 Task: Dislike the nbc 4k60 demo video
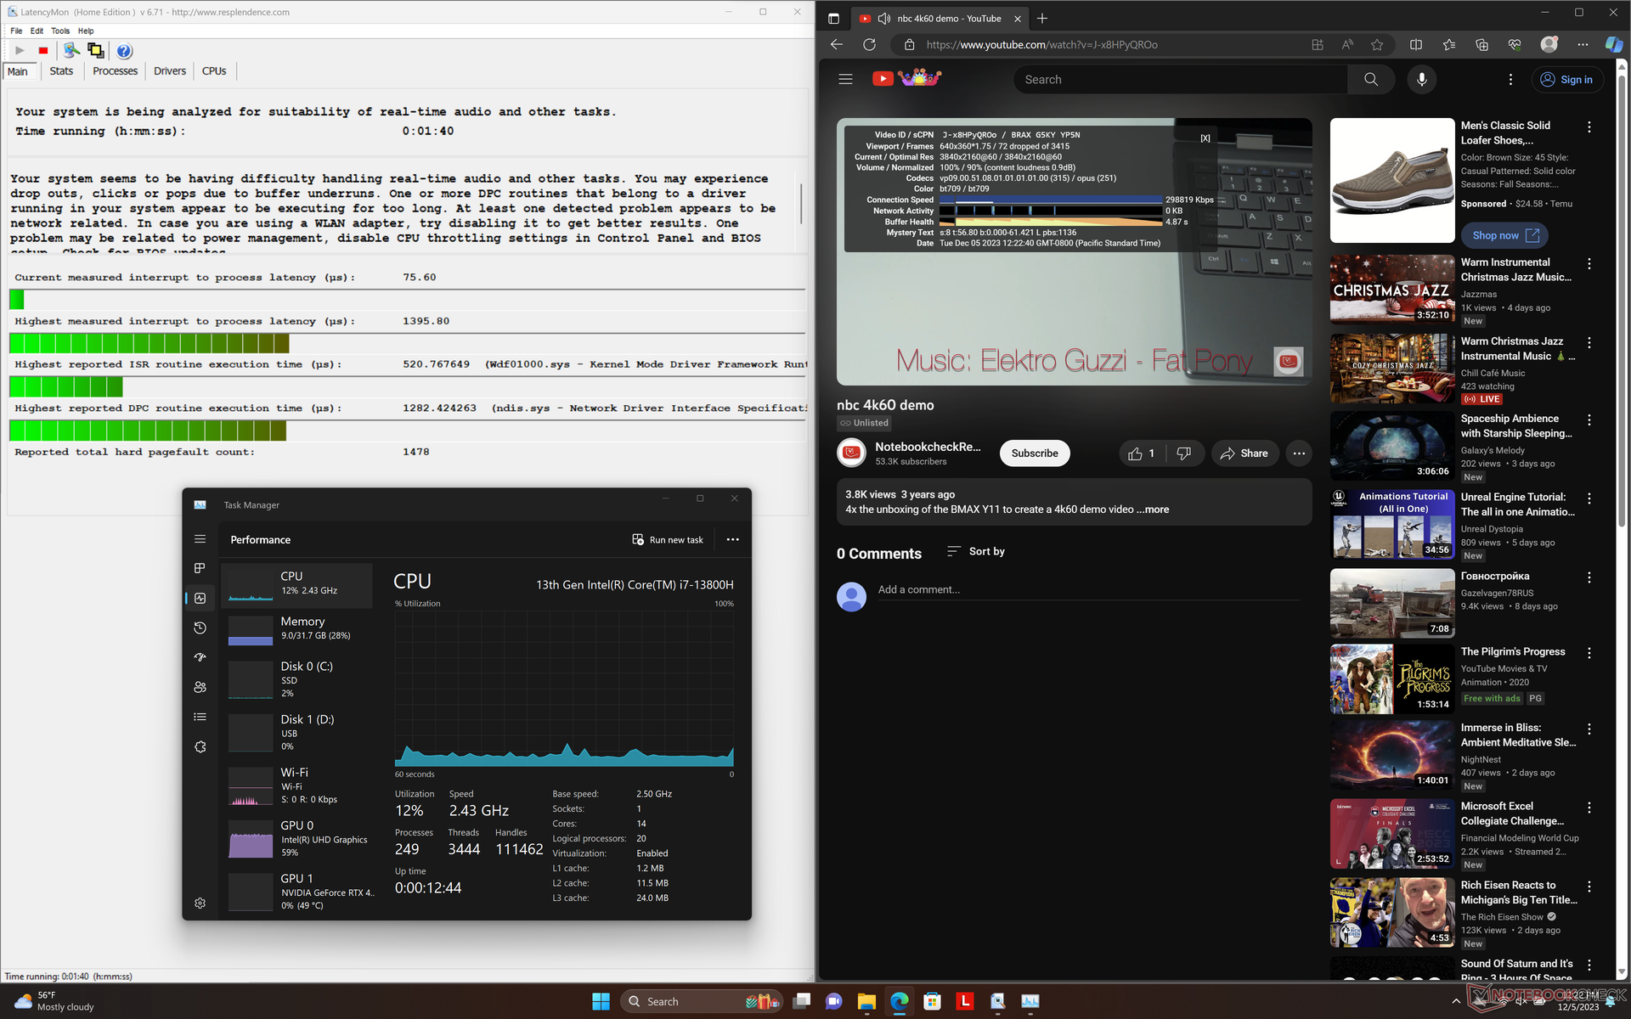pos(1183,453)
